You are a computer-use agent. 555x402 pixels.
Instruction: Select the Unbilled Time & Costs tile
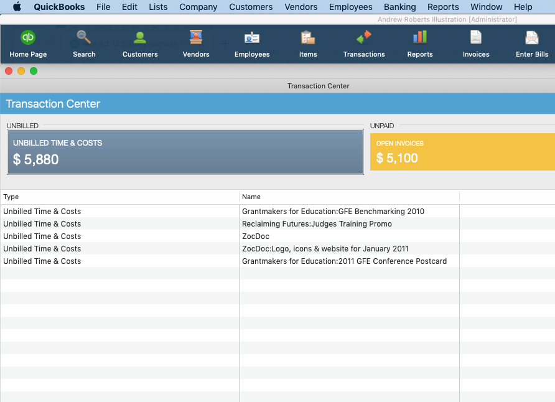(185, 152)
